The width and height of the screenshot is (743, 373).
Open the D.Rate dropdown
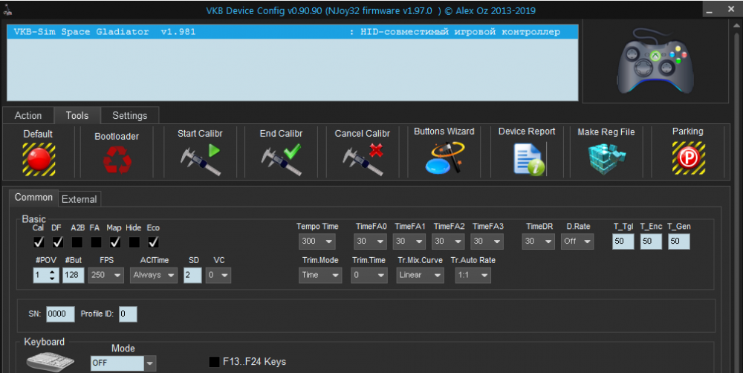click(x=577, y=241)
